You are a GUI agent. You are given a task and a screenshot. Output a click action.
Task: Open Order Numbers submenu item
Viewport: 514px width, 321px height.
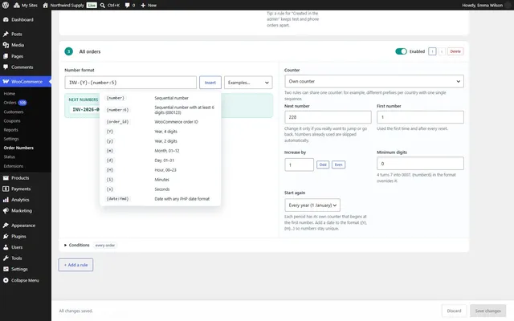(18, 148)
